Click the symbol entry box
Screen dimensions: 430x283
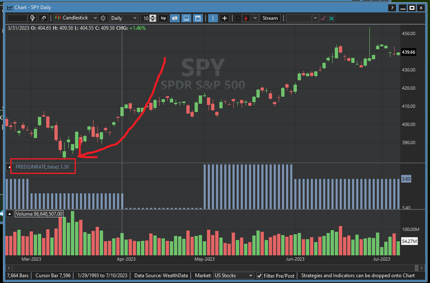tap(17, 18)
